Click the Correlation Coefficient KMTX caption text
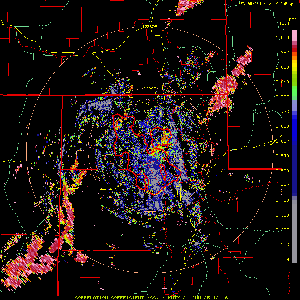The image size is (300, 300). 151,298
